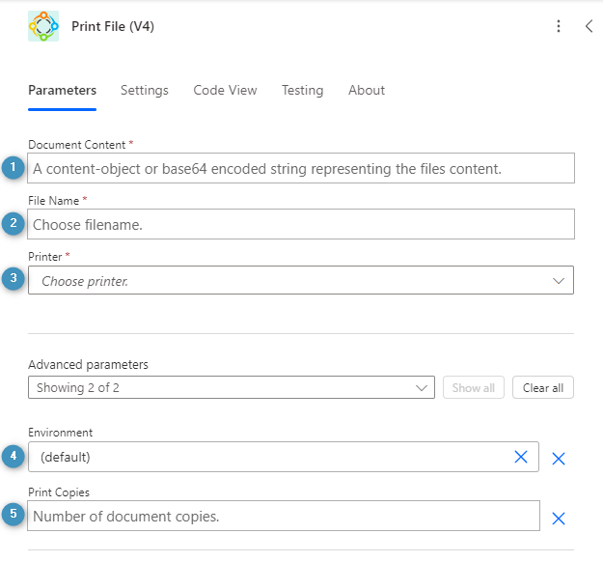Image resolution: width=603 pixels, height=562 pixels.
Task: Click the Document Content label
Action: (77, 145)
